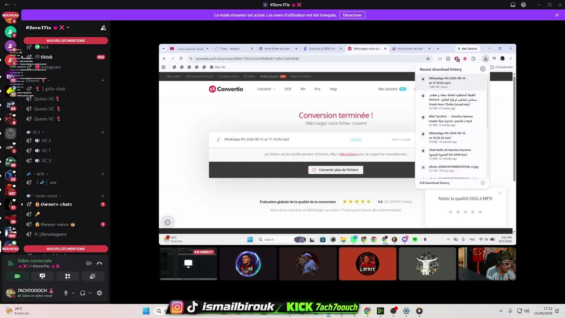Open the soundboard in voice panel
This screenshot has width=565, height=318.
point(93,276)
